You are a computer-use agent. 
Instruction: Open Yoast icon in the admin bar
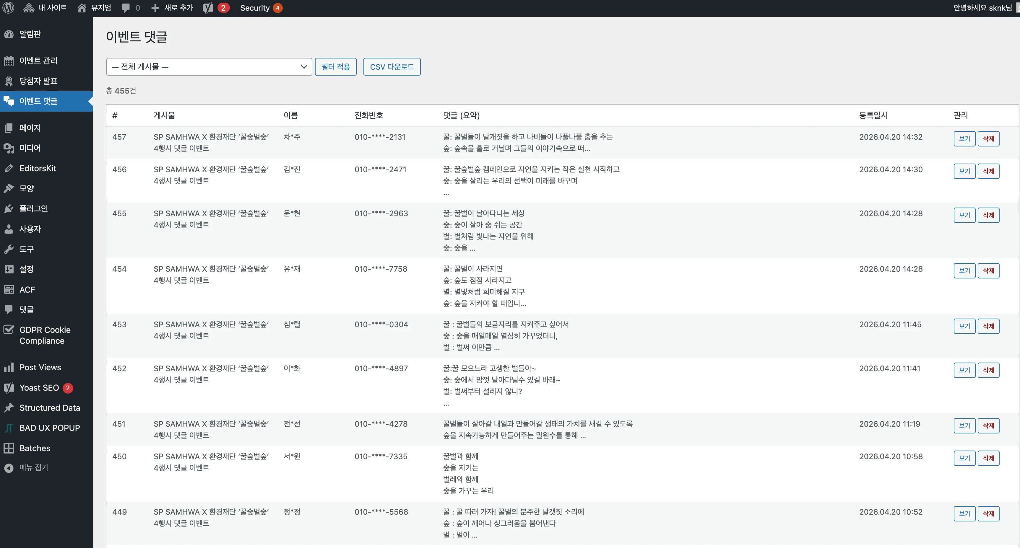[208, 8]
